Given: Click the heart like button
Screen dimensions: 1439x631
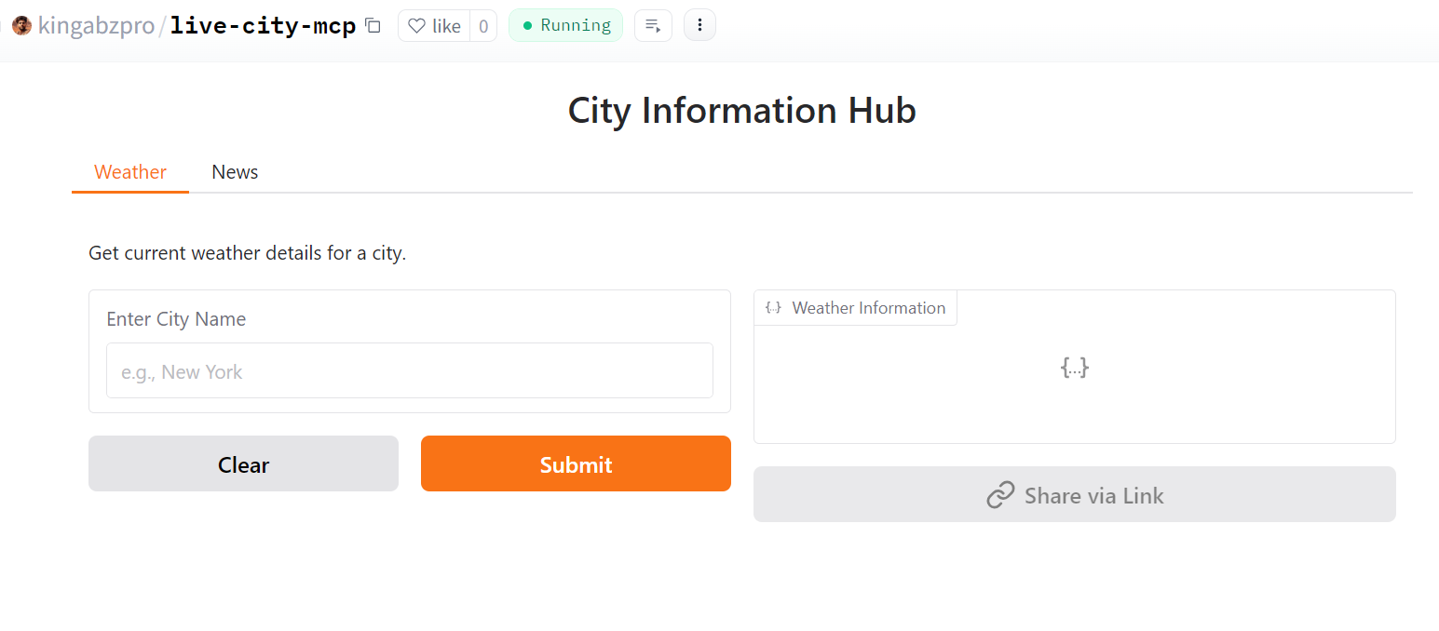Looking at the screenshot, I should [435, 26].
